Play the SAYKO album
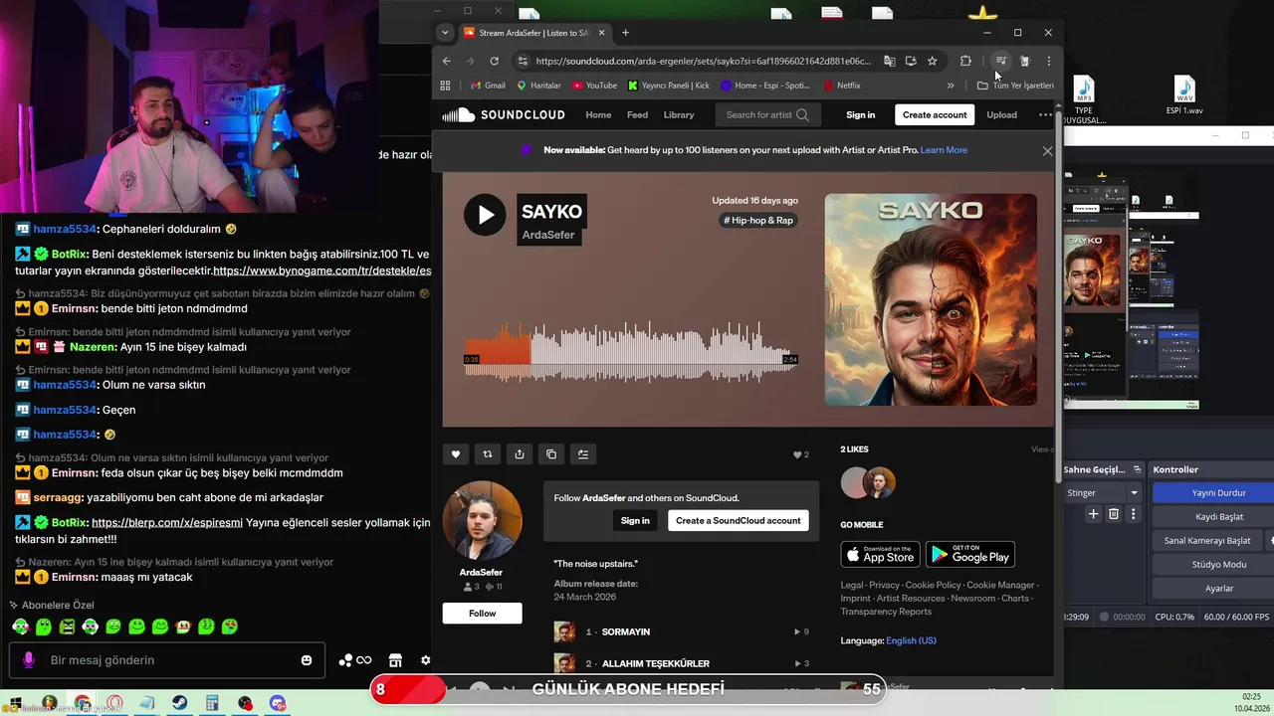Viewport: 1274px width, 716px height. point(485,215)
